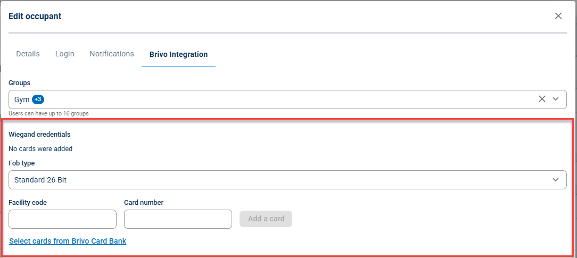The height and width of the screenshot is (258, 577).
Task: Click the Gym group chip
Action: [22, 99]
